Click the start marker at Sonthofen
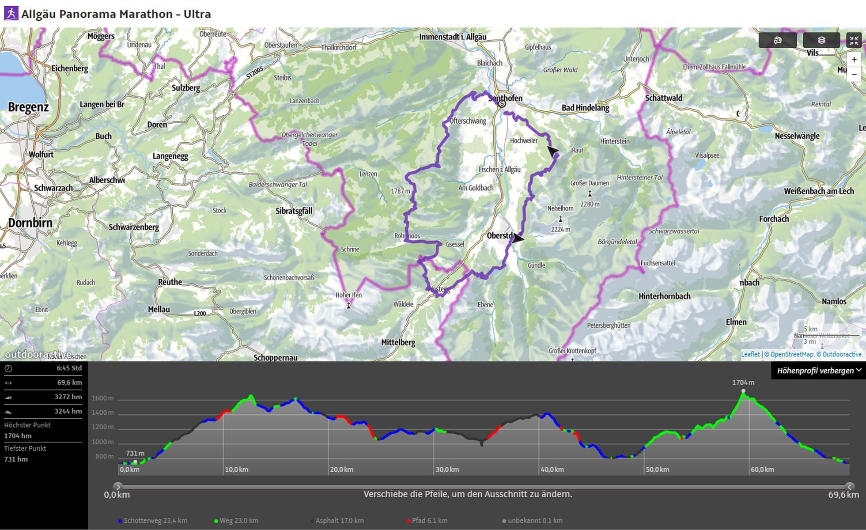866x530 pixels. (502, 104)
